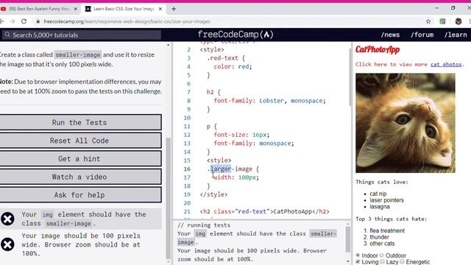
Task: Click the cat nip list item
Action: click(378, 194)
